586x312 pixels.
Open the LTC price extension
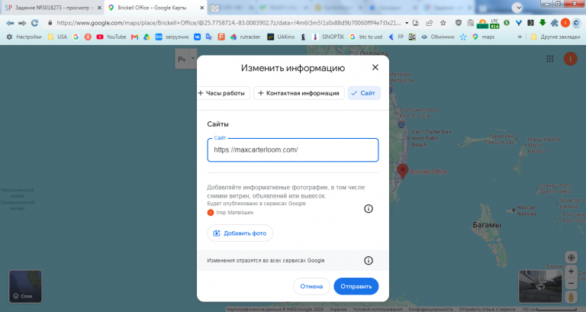point(494,24)
